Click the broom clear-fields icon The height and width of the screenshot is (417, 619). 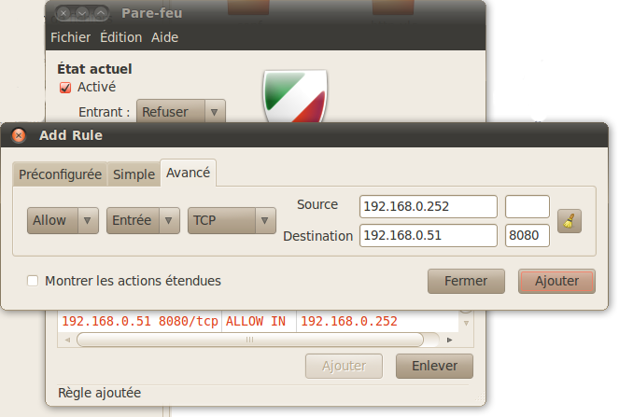pyautogui.click(x=569, y=221)
